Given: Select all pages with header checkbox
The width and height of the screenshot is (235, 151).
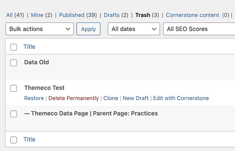Looking at the screenshot, I should 14,47.
